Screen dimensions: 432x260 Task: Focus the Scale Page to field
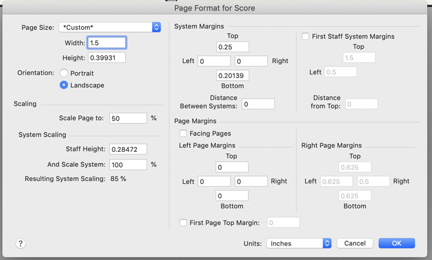point(128,118)
